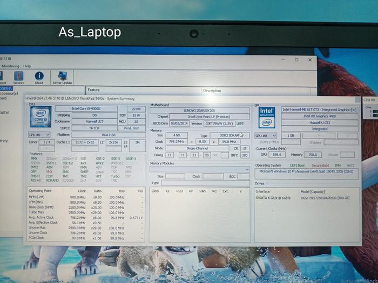
Task: Click the Intel Core i5 logo
Action: tap(40, 116)
